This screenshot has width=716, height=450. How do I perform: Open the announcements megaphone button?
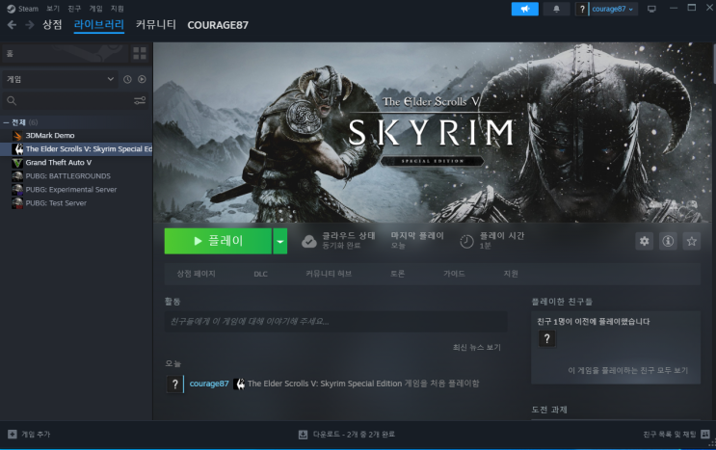click(524, 9)
